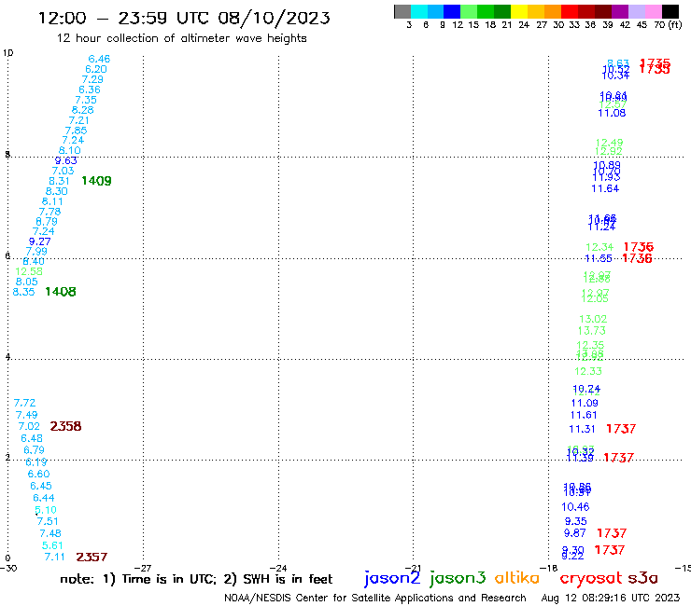Viewport: 691px width, 606px height.
Task: Click the -27 longitude axis label
Action: coord(143,568)
